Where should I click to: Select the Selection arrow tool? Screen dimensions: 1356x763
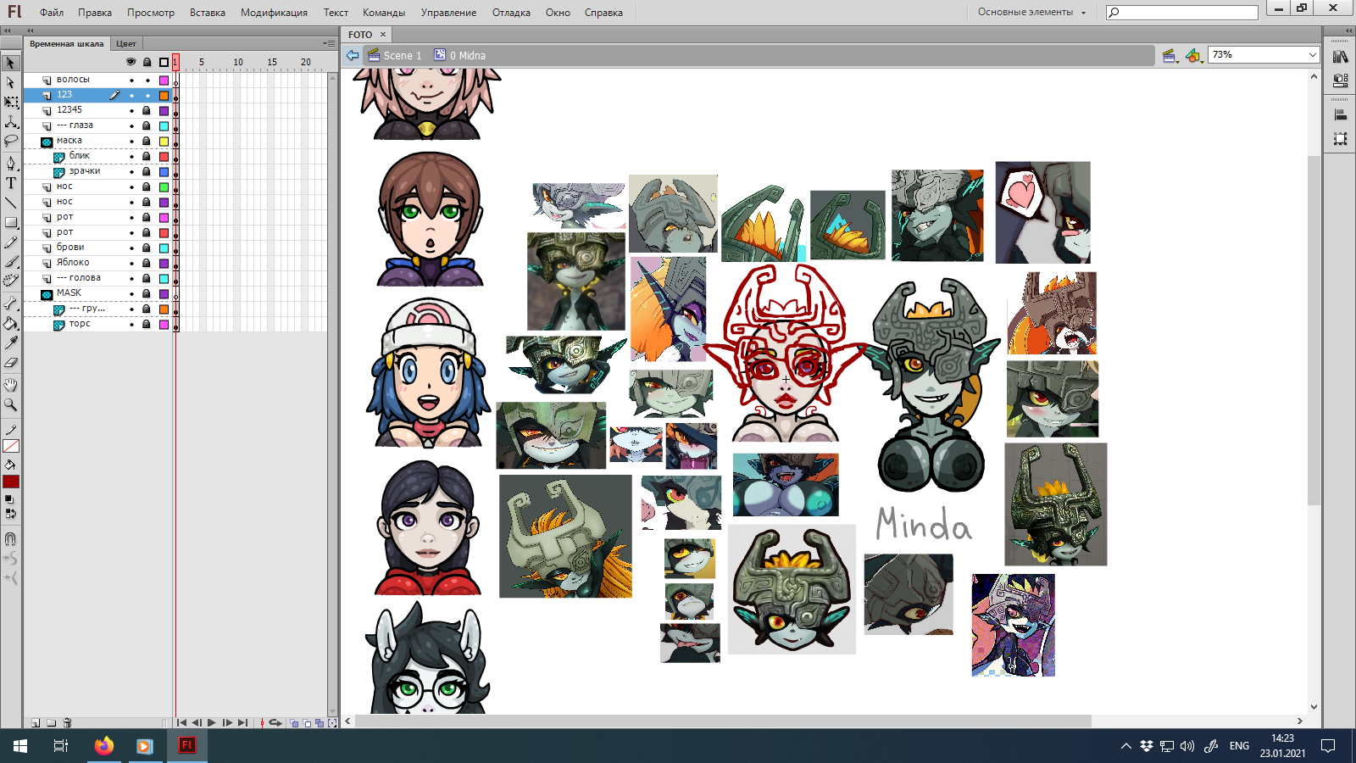pos(10,63)
